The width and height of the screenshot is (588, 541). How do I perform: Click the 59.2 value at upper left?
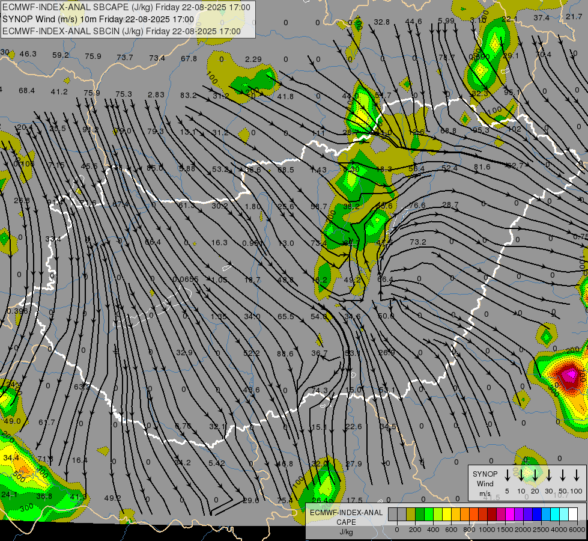(61, 55)
